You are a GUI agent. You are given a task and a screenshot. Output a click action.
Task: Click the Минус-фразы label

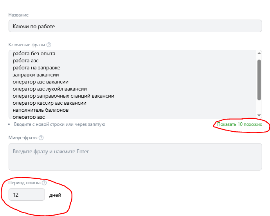click(23, 138)
